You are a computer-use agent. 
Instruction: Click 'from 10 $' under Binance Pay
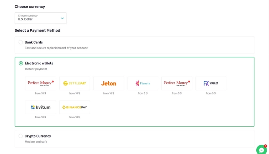pyautogui.click(x=75, y=117)
